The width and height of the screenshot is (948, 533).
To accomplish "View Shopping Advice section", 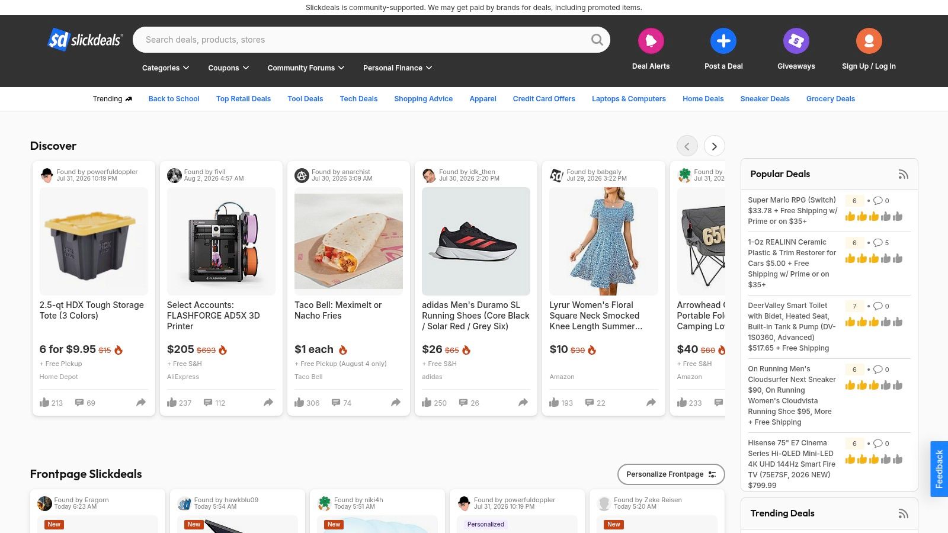I will [424, 99].
